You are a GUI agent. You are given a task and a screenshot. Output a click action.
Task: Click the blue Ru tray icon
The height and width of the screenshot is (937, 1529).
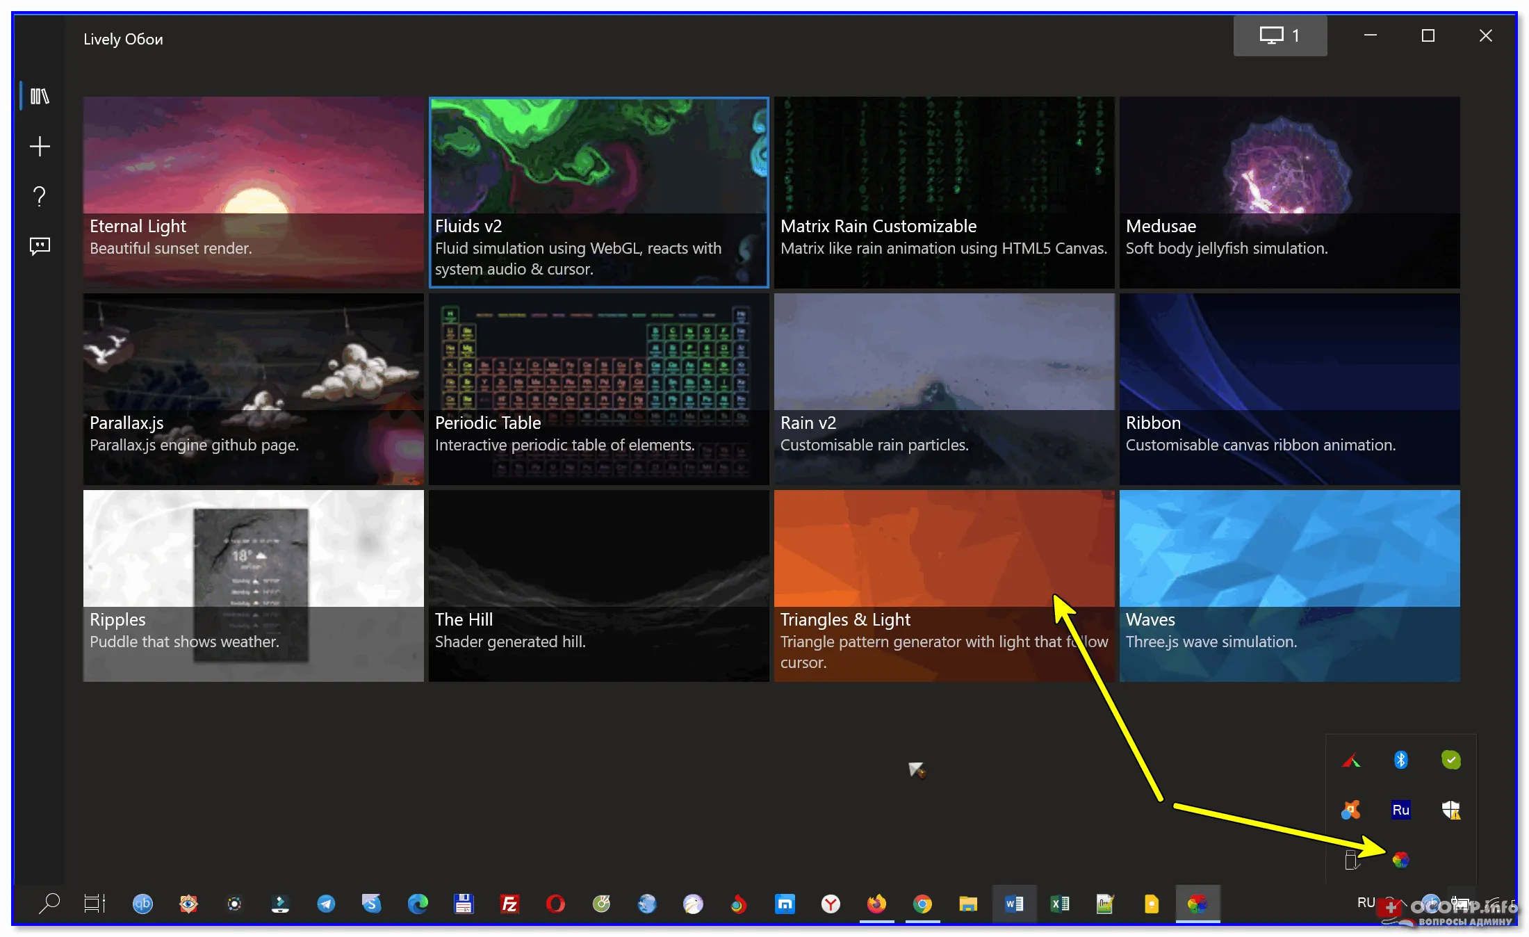(1400, 810)
